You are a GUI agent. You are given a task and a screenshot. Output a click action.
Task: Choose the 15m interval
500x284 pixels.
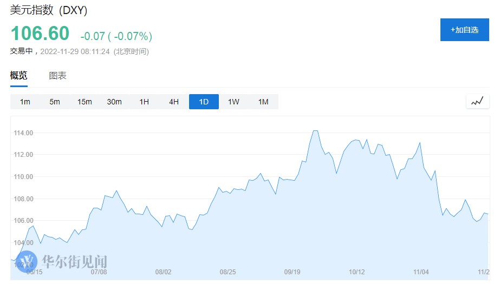tap(85, 102)
